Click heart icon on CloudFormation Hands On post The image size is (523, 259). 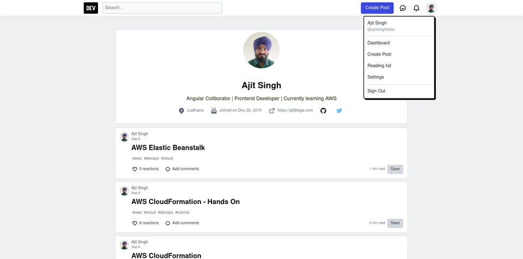[x=135, y=223]
